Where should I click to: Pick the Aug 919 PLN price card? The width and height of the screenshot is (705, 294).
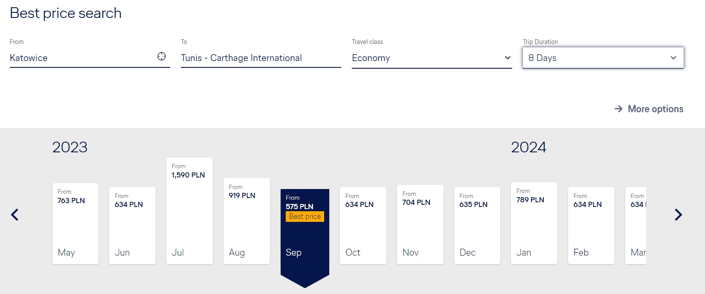[247, 221]
